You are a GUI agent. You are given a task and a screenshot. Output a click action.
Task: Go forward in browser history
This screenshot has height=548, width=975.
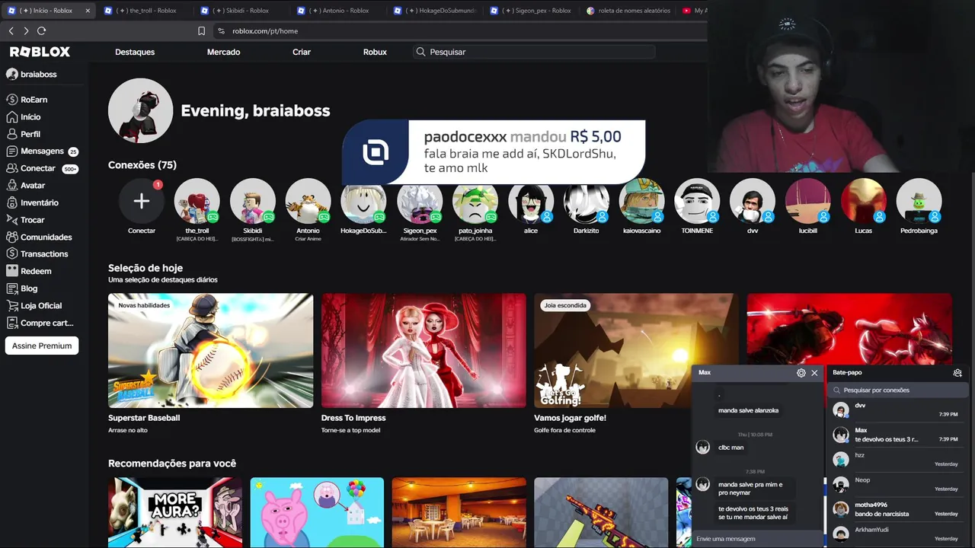pos(26,30)
